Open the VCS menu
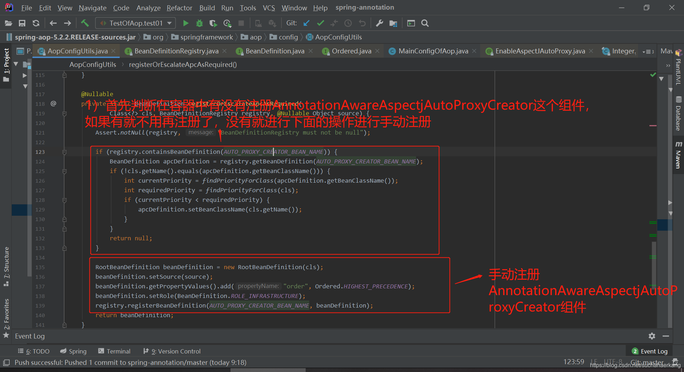 [269, 8]
